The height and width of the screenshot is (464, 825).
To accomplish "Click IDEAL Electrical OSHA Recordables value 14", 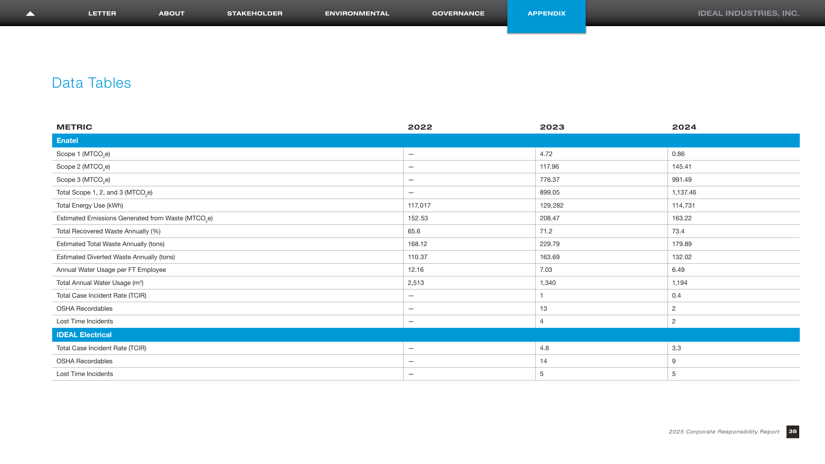I will pos(543,361).
